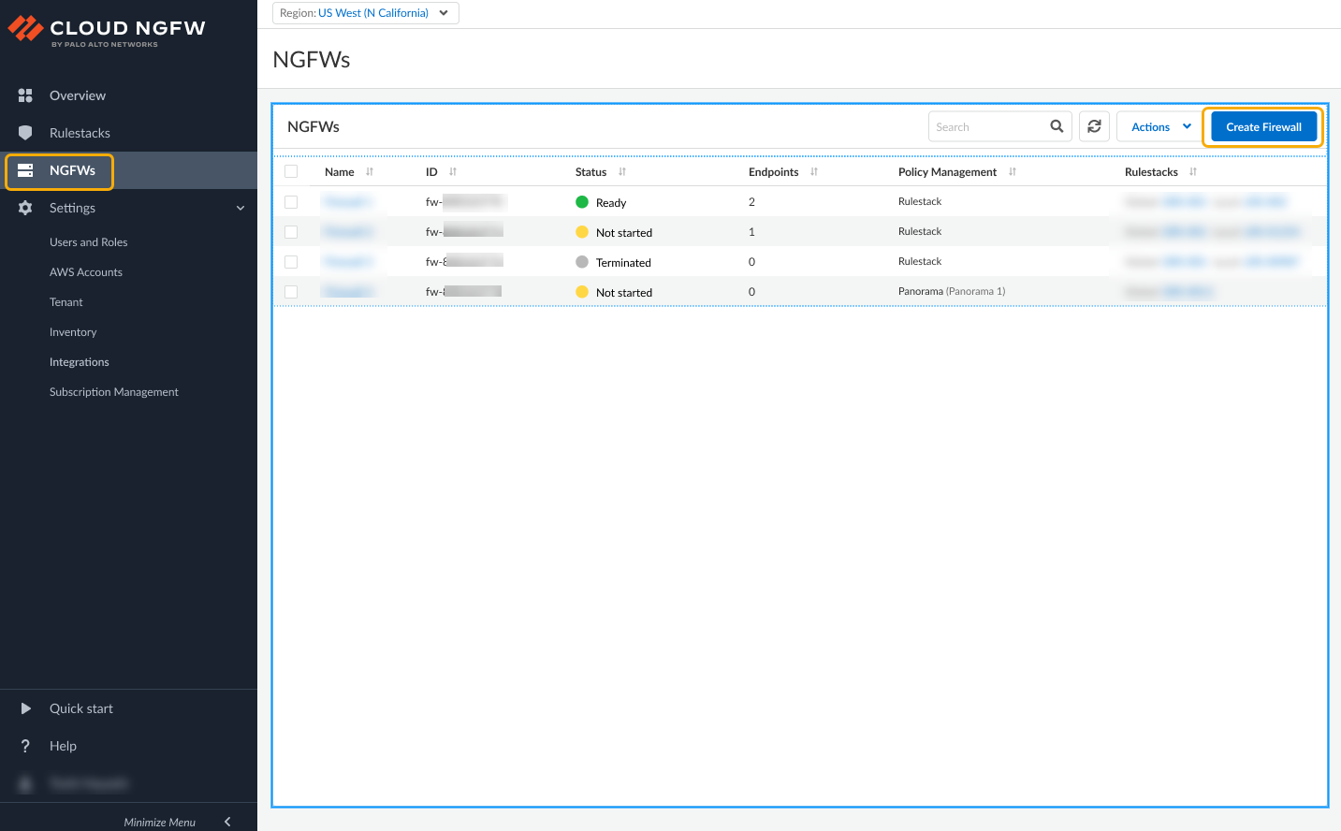Click the magnifying glass search icon

pyautogui.click(x=1057, y=126)
